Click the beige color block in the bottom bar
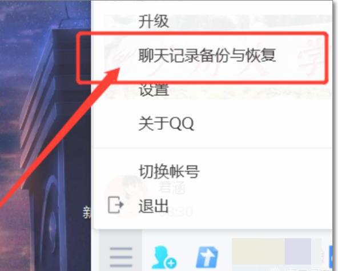The width and height of the screenshot is (338, 271). click(258, 251)
